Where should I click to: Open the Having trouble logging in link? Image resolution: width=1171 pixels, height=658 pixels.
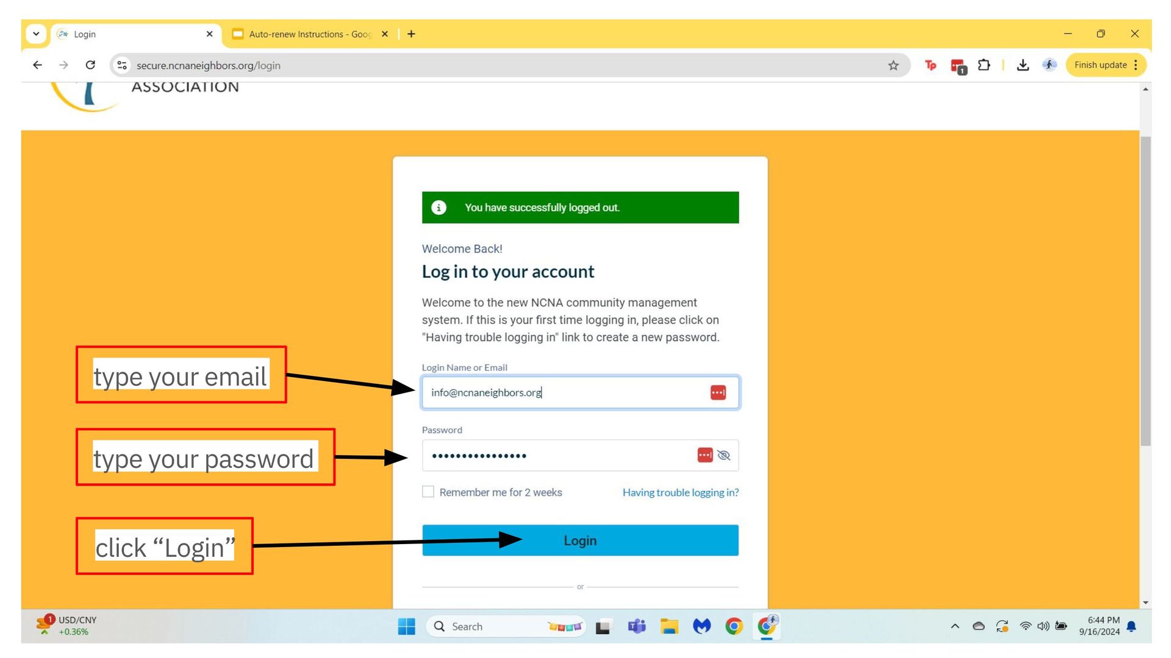point(681,492)
